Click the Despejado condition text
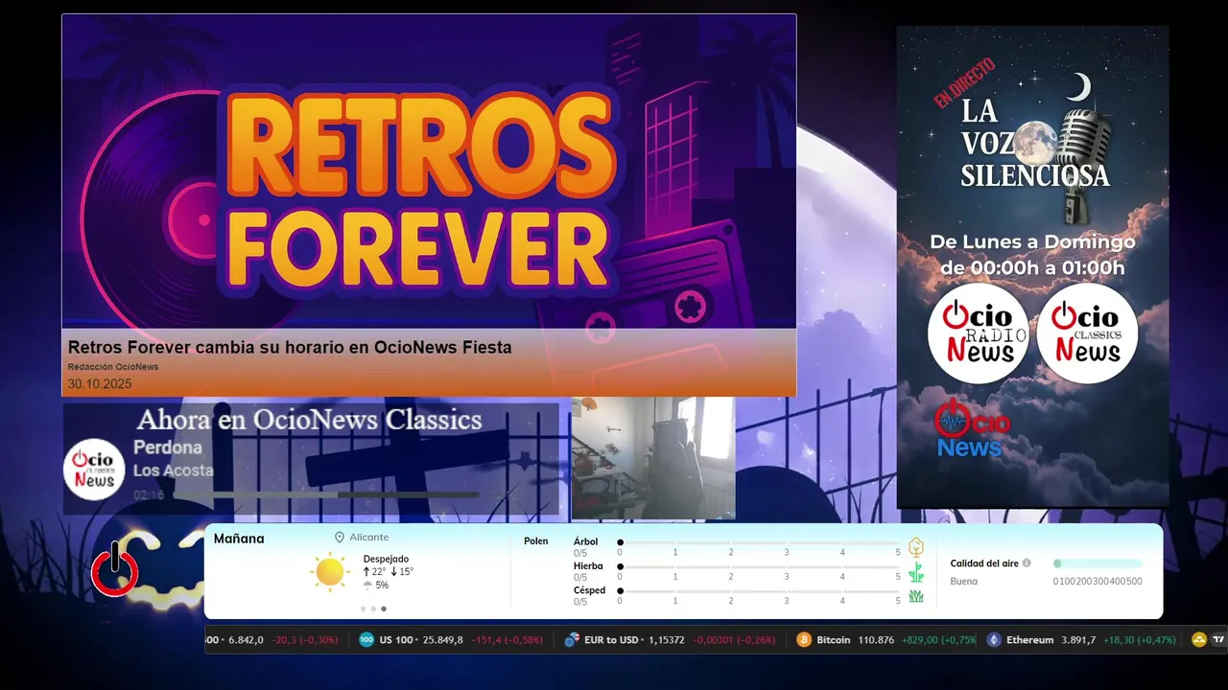The height and width of the screenshot is (690, 1228). pos(386,559)
